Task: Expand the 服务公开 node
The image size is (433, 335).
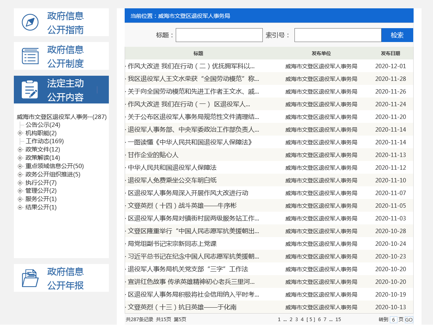Action: pos(20,199)
